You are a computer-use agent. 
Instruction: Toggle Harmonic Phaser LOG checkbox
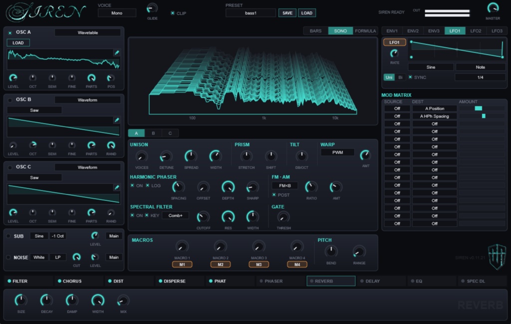pos(147,186)
